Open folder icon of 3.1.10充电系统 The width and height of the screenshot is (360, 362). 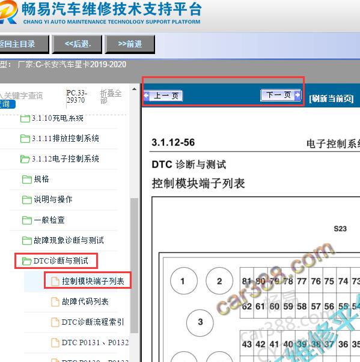(25, 118)
